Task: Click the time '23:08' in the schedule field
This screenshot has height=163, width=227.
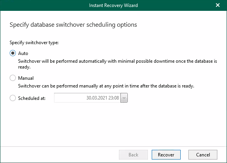Action: (x=113, y=98)
